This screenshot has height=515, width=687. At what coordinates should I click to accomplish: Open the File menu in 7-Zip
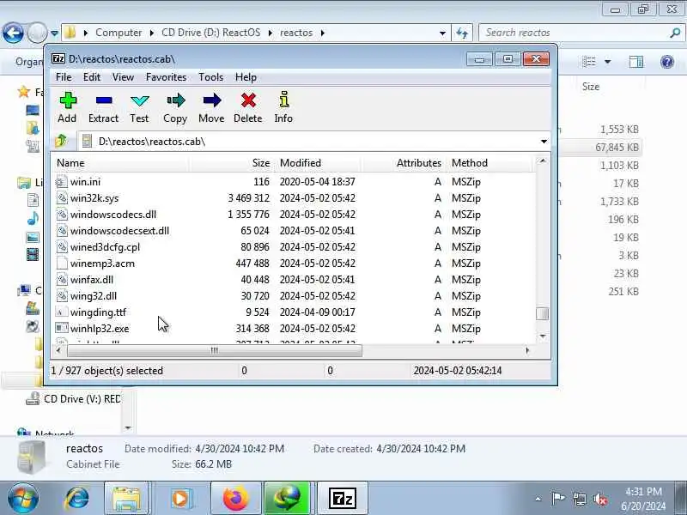pos(64,77)
